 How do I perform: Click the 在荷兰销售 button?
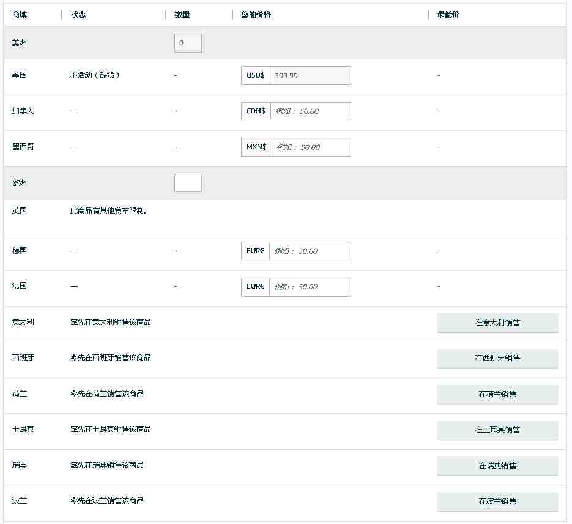click(497, 394)
